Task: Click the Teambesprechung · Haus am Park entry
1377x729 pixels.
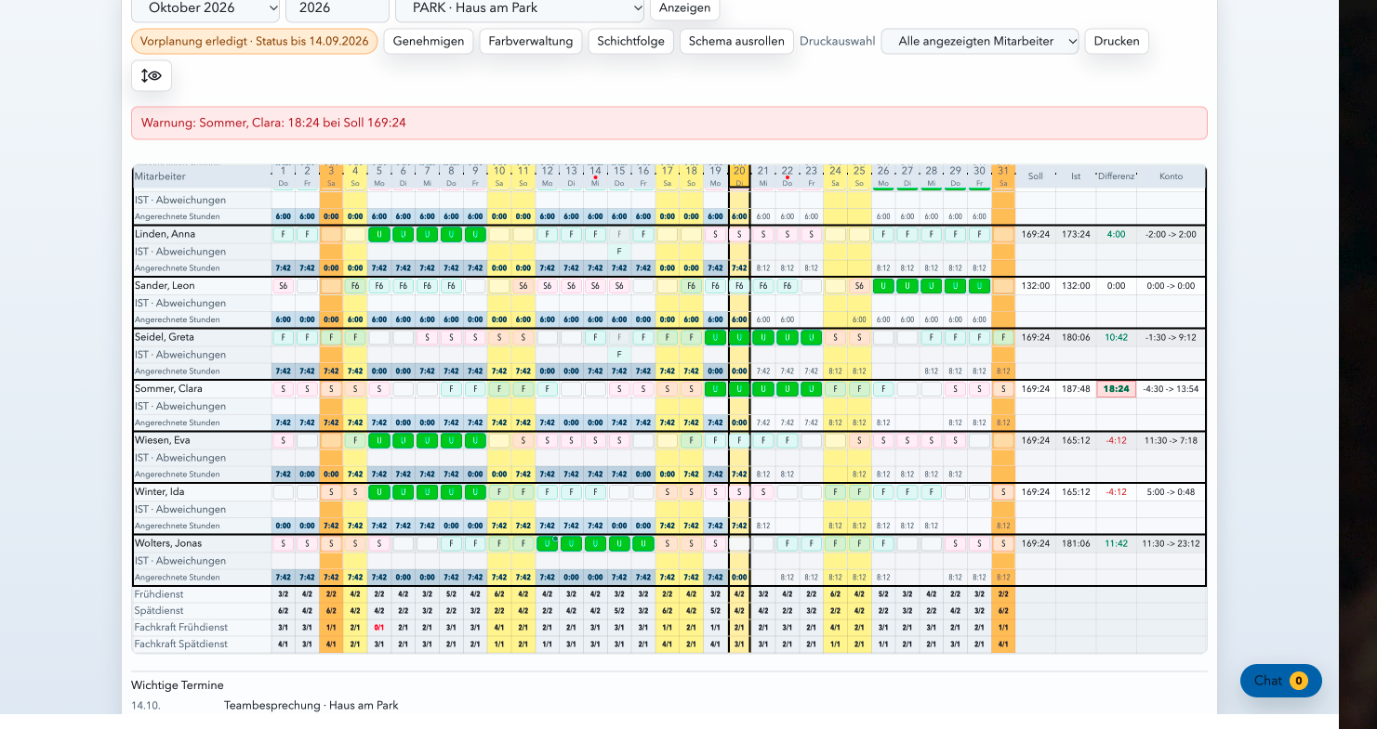Action: coord(311,706)
